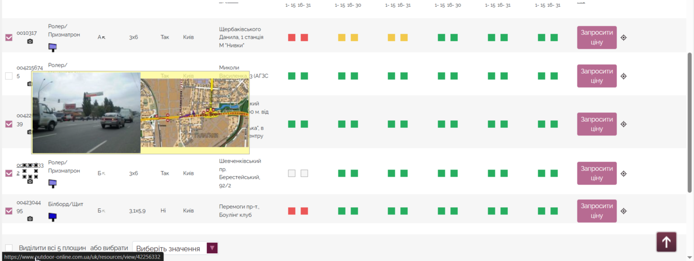The height and width of the screenshot is (261, 694).
Task: Open listing ID 0010317
Action: click(27, 33)
